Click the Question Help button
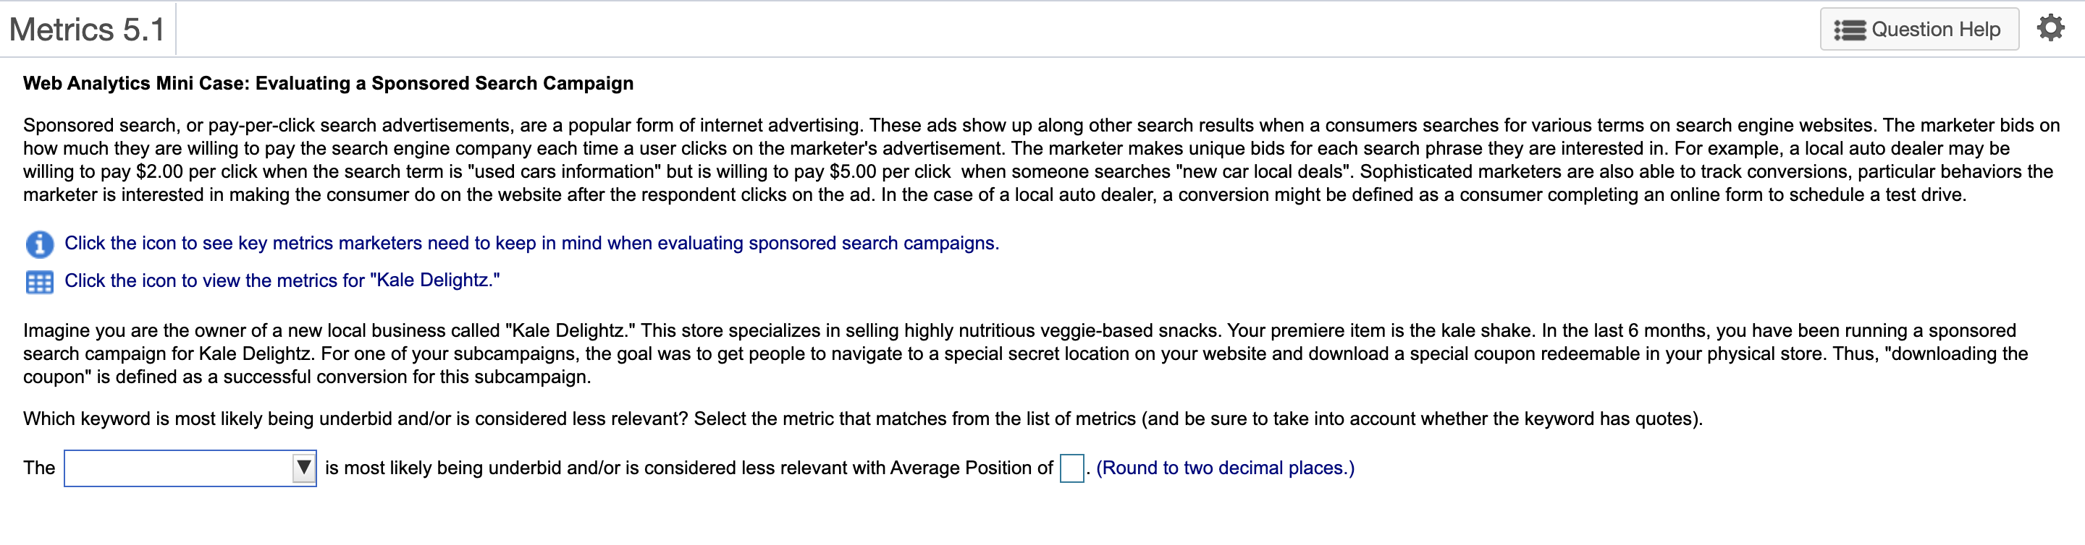Viewport: 2085px width, 545px height. (1919, 28)
